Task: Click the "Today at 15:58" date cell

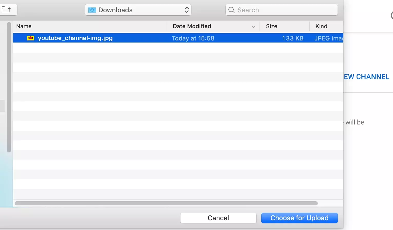Action: tap(193, 38)
